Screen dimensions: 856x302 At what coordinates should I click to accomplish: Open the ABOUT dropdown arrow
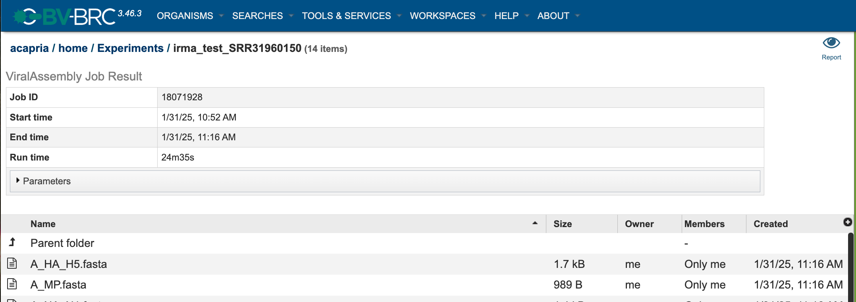click(x=577, y=16)
